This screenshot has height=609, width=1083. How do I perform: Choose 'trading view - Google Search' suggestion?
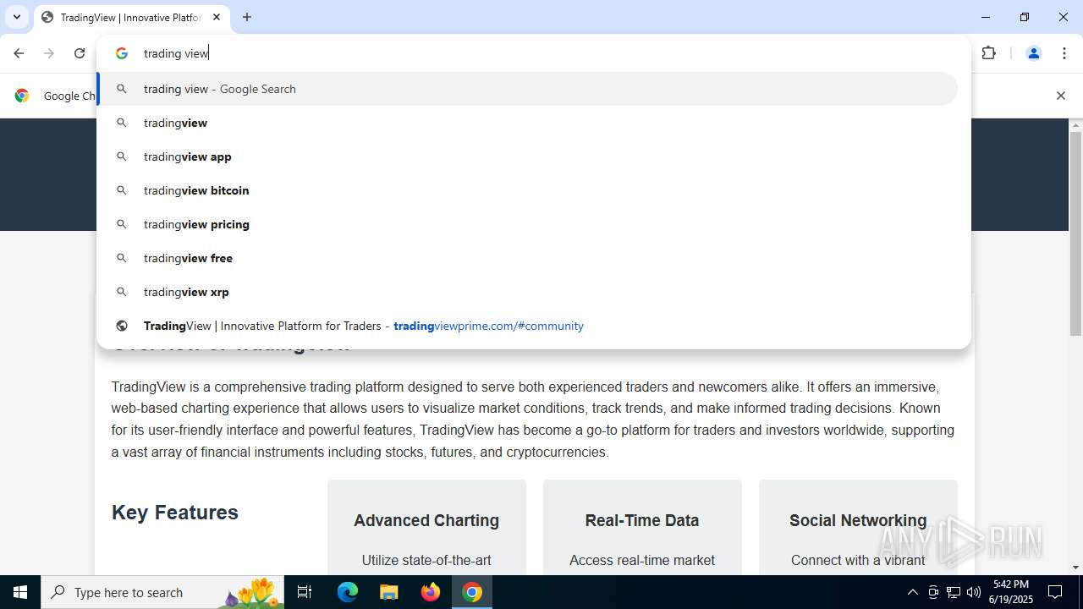pos(527,89)
